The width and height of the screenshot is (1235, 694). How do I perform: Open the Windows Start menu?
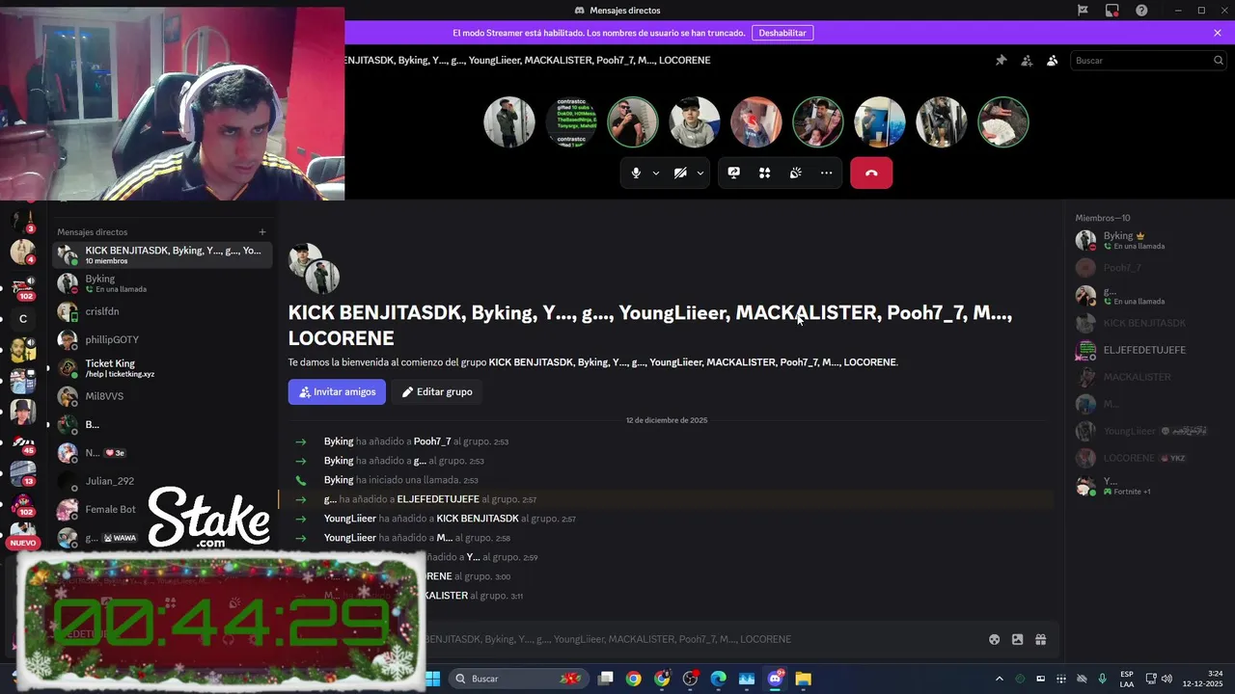432,679
